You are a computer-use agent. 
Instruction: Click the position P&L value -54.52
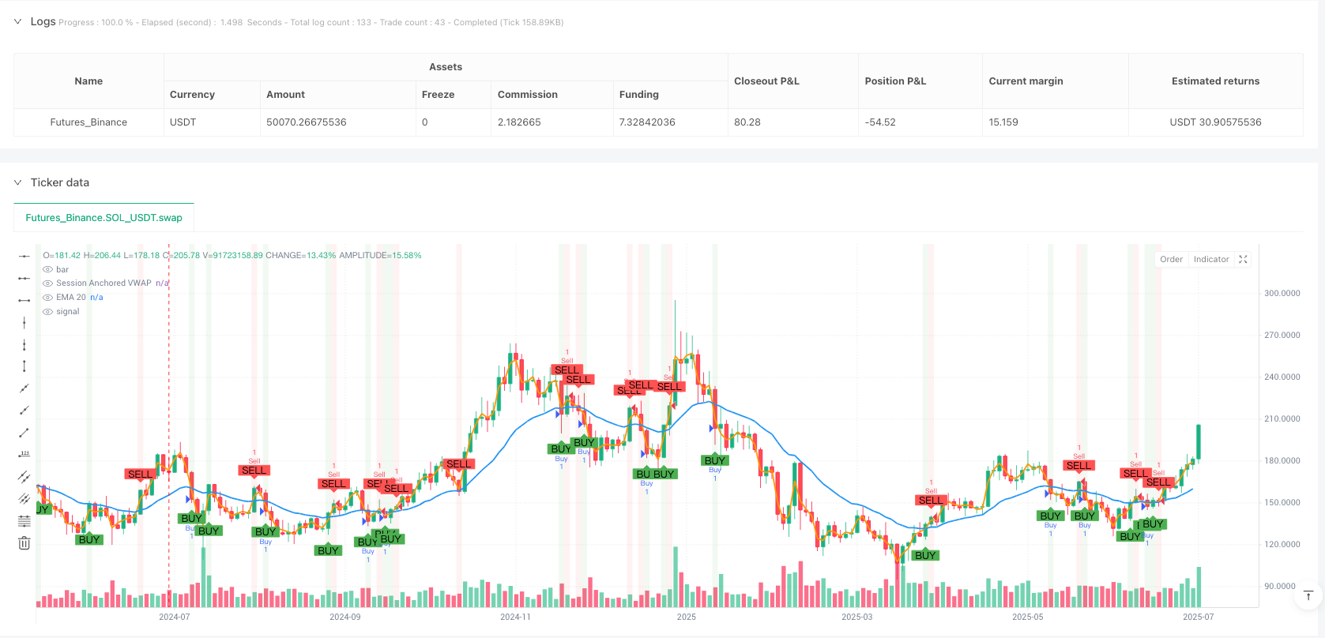tap(879, 122)
